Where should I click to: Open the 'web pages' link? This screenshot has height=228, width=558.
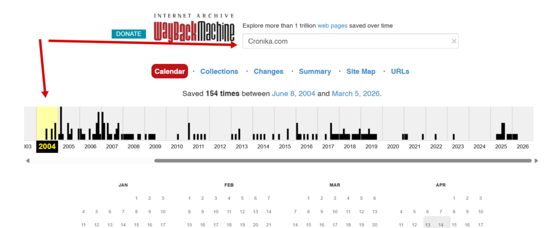(332, 26)
